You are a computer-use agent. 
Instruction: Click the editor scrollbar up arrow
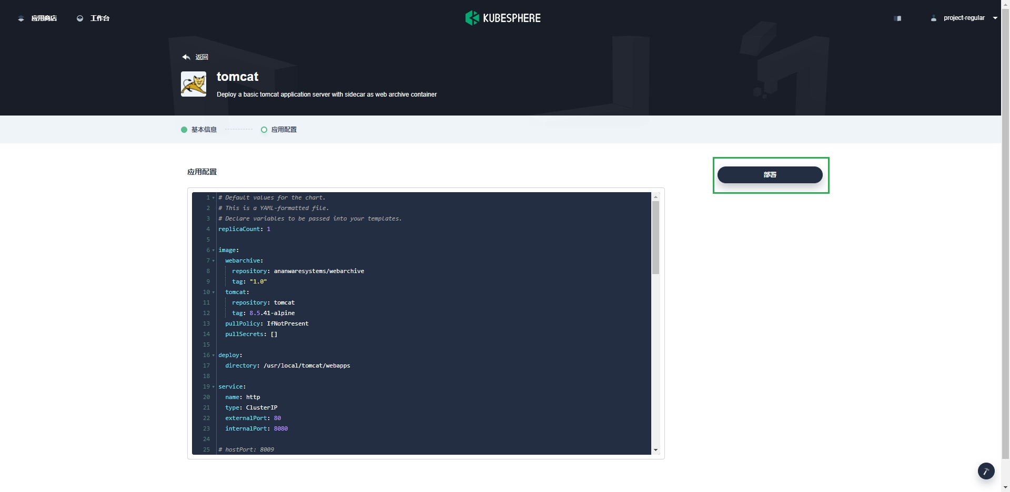point(655,196)
